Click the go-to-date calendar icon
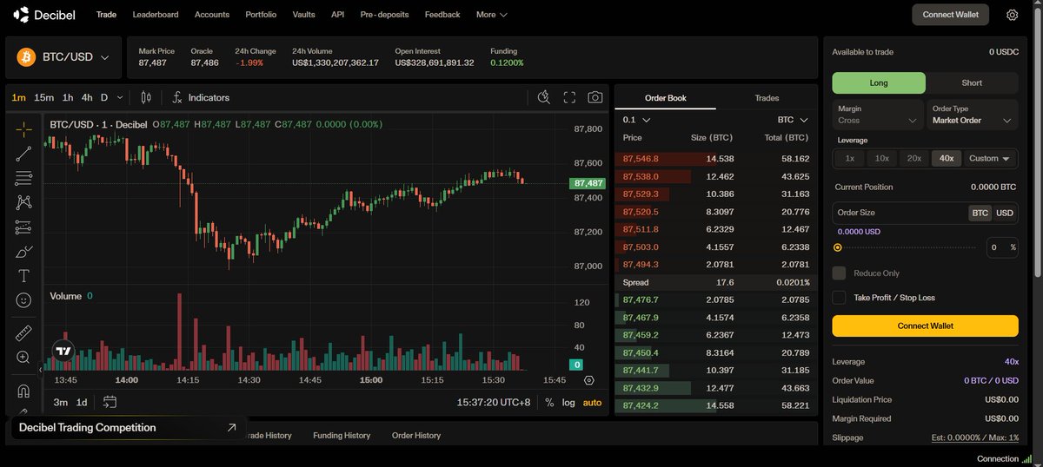 (x=110, y=402)
